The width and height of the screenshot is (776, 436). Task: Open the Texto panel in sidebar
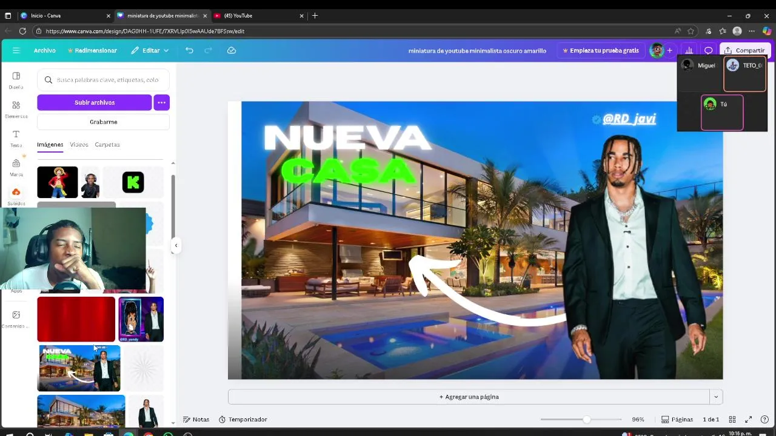16,138
